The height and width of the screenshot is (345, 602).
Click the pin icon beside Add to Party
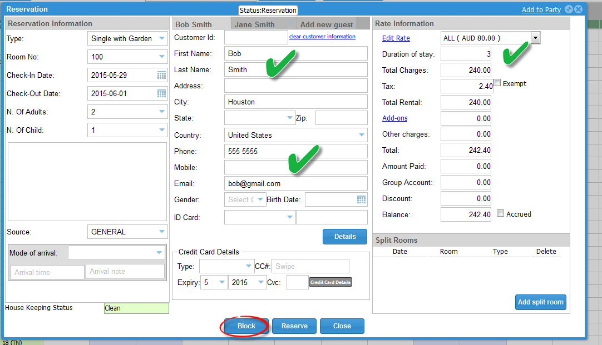568,9
